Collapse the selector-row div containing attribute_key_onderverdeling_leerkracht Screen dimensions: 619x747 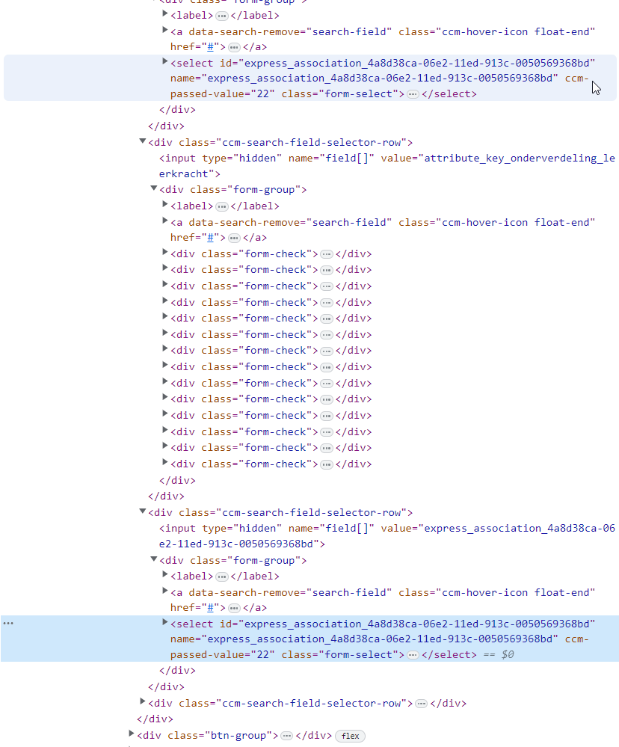pyautogui.click(x=142, y=141)
